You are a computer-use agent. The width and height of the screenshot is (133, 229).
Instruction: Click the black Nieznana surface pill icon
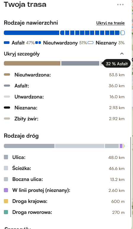point(7,108)
